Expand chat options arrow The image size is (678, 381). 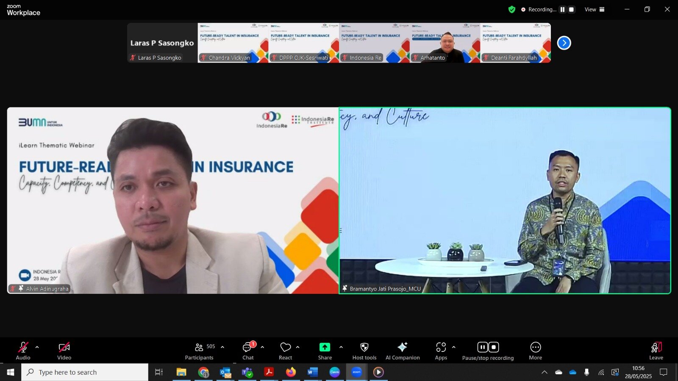(262, 347)
